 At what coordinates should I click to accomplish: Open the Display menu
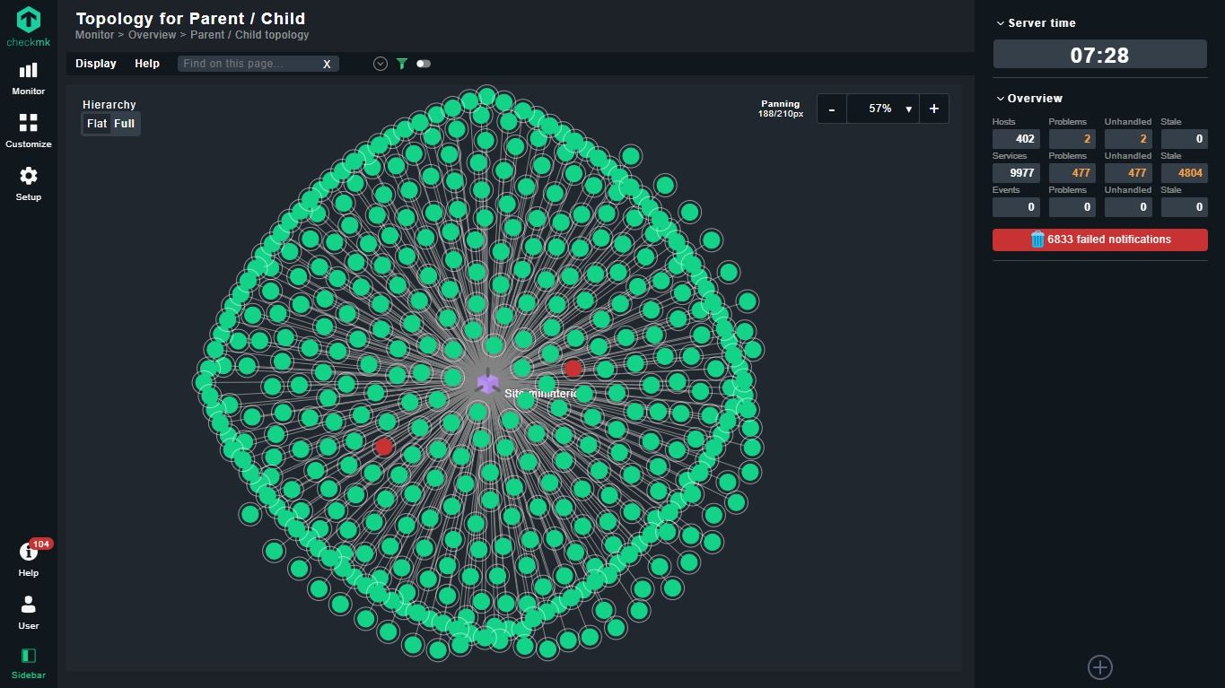pyautogui.click(x=96, y=64)
